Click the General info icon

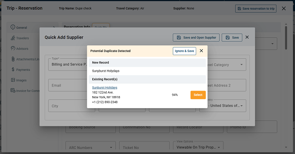click(x=13, y=27)
